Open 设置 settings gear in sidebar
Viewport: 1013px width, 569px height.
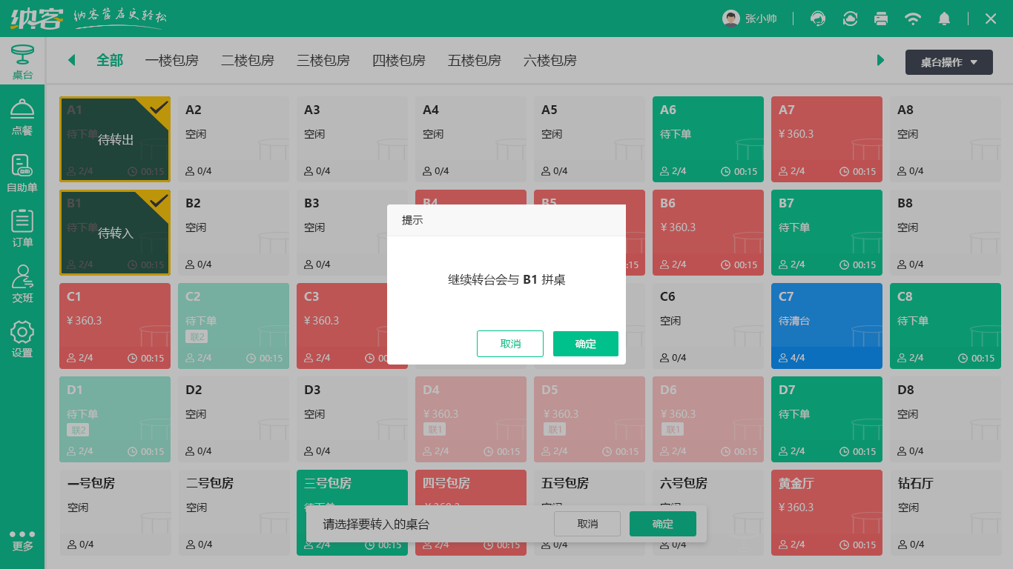[x=22, y=339]
